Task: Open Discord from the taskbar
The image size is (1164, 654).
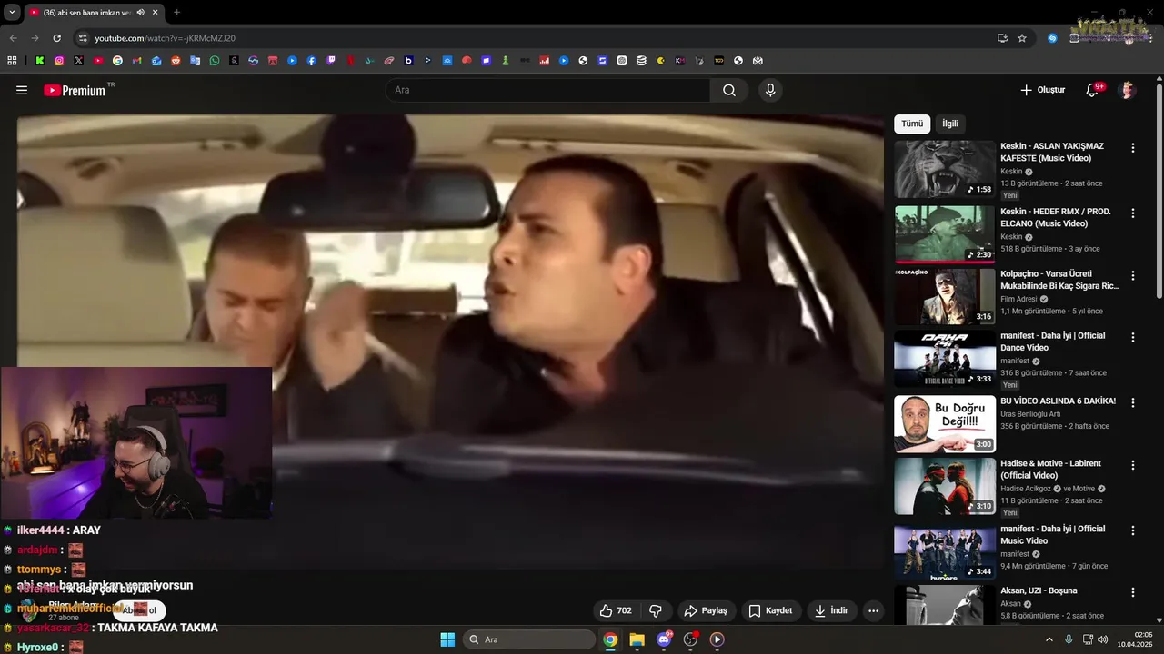Action: pyautogui.click(x=664, y=639)
